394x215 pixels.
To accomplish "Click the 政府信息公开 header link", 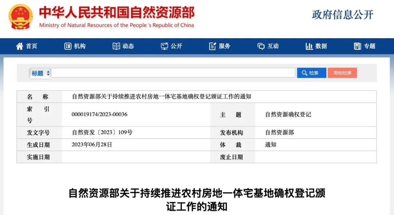I will point(343,15).
